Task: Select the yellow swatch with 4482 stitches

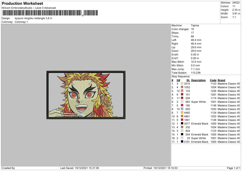Action: (182, 113)
